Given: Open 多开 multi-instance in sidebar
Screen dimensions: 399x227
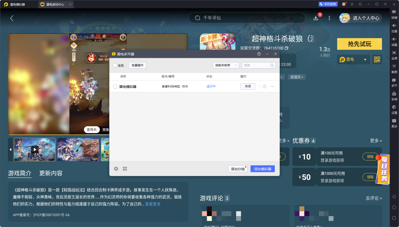Looking at the screenshot, I should coord(394,82).
